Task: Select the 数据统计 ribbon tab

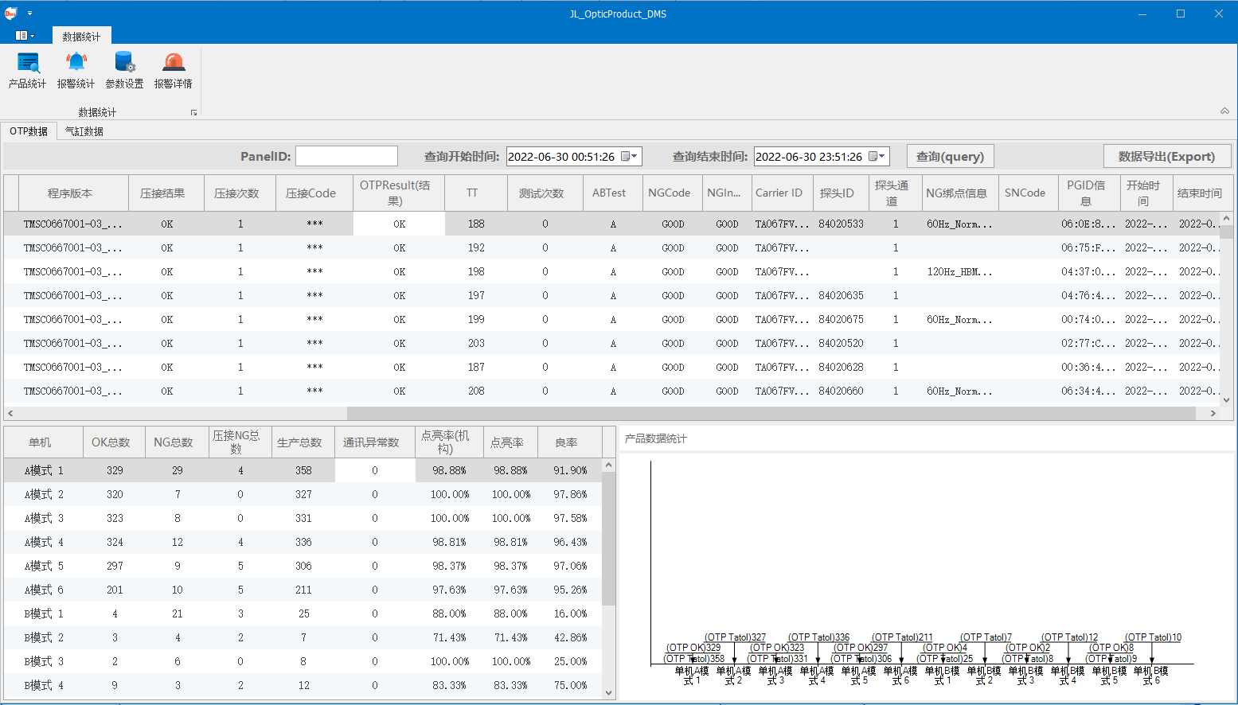Action: (81, 36)
